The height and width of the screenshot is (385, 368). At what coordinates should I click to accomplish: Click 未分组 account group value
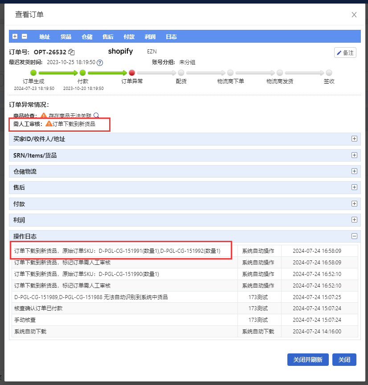[x=187, y=62]
